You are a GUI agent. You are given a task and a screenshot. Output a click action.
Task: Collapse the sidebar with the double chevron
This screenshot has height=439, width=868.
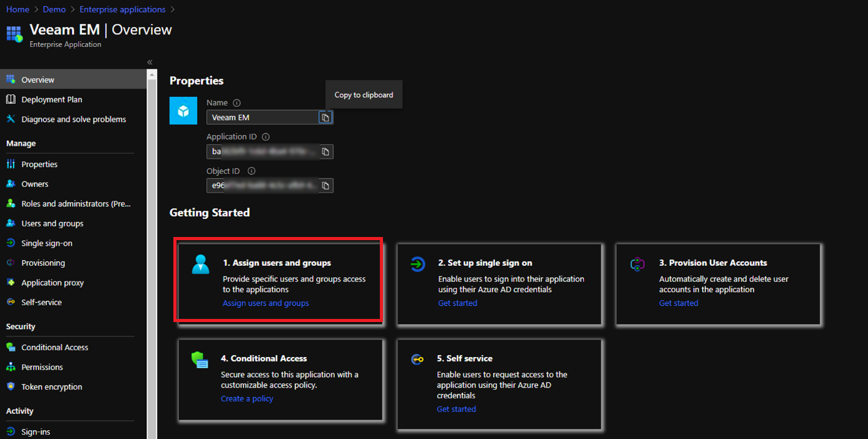click(x=150, y=62)
